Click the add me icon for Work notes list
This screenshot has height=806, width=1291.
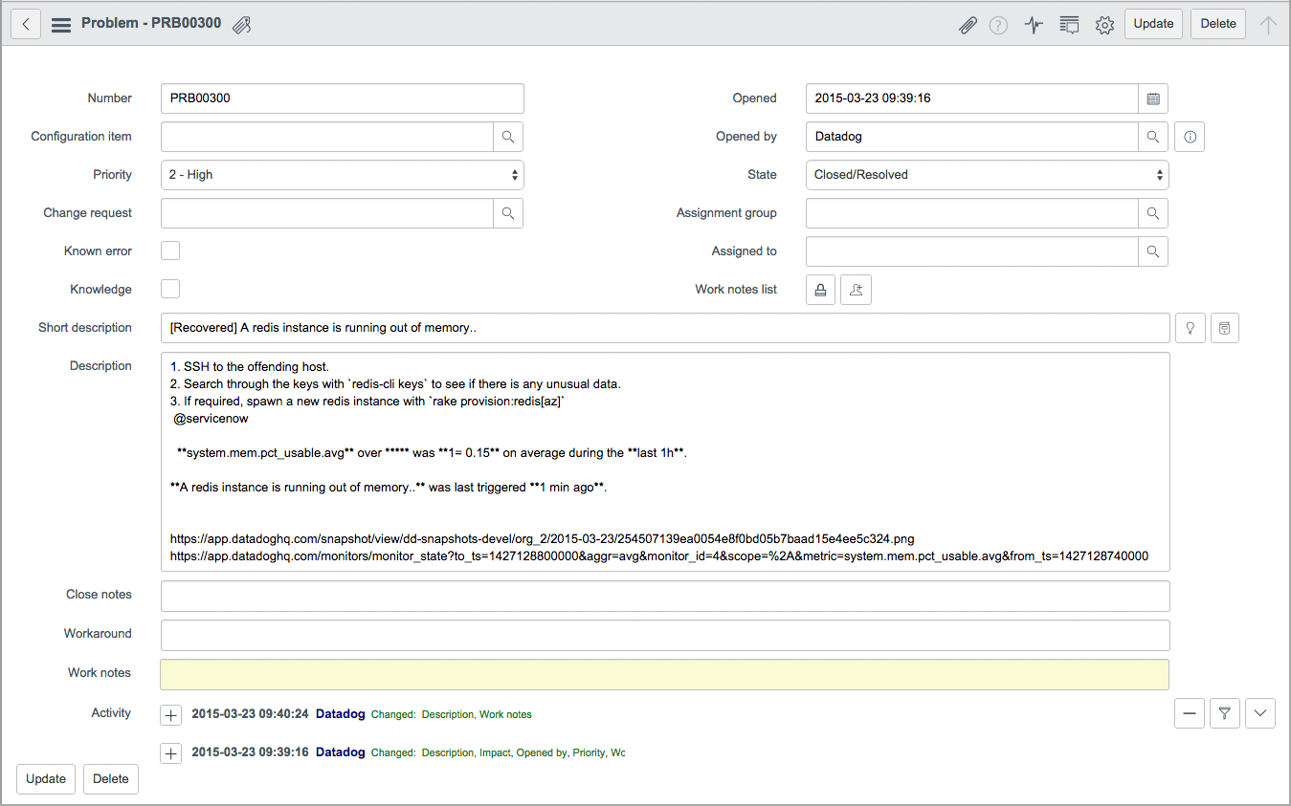(856, 290)
